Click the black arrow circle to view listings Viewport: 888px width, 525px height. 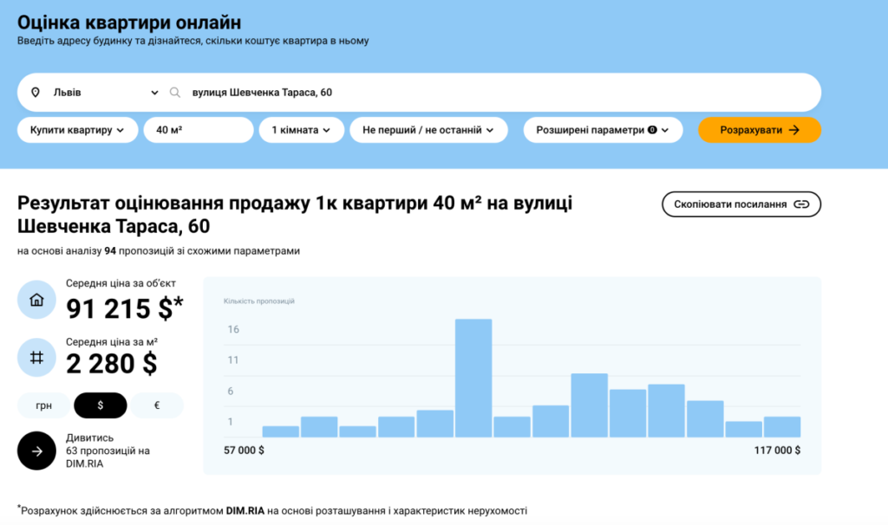point(36,450)
